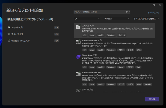The height and width of the screenshot is (108, 166).
Task: Click the 最近使用したプロジェクト テンプレート heading
Action: [30, 19]
